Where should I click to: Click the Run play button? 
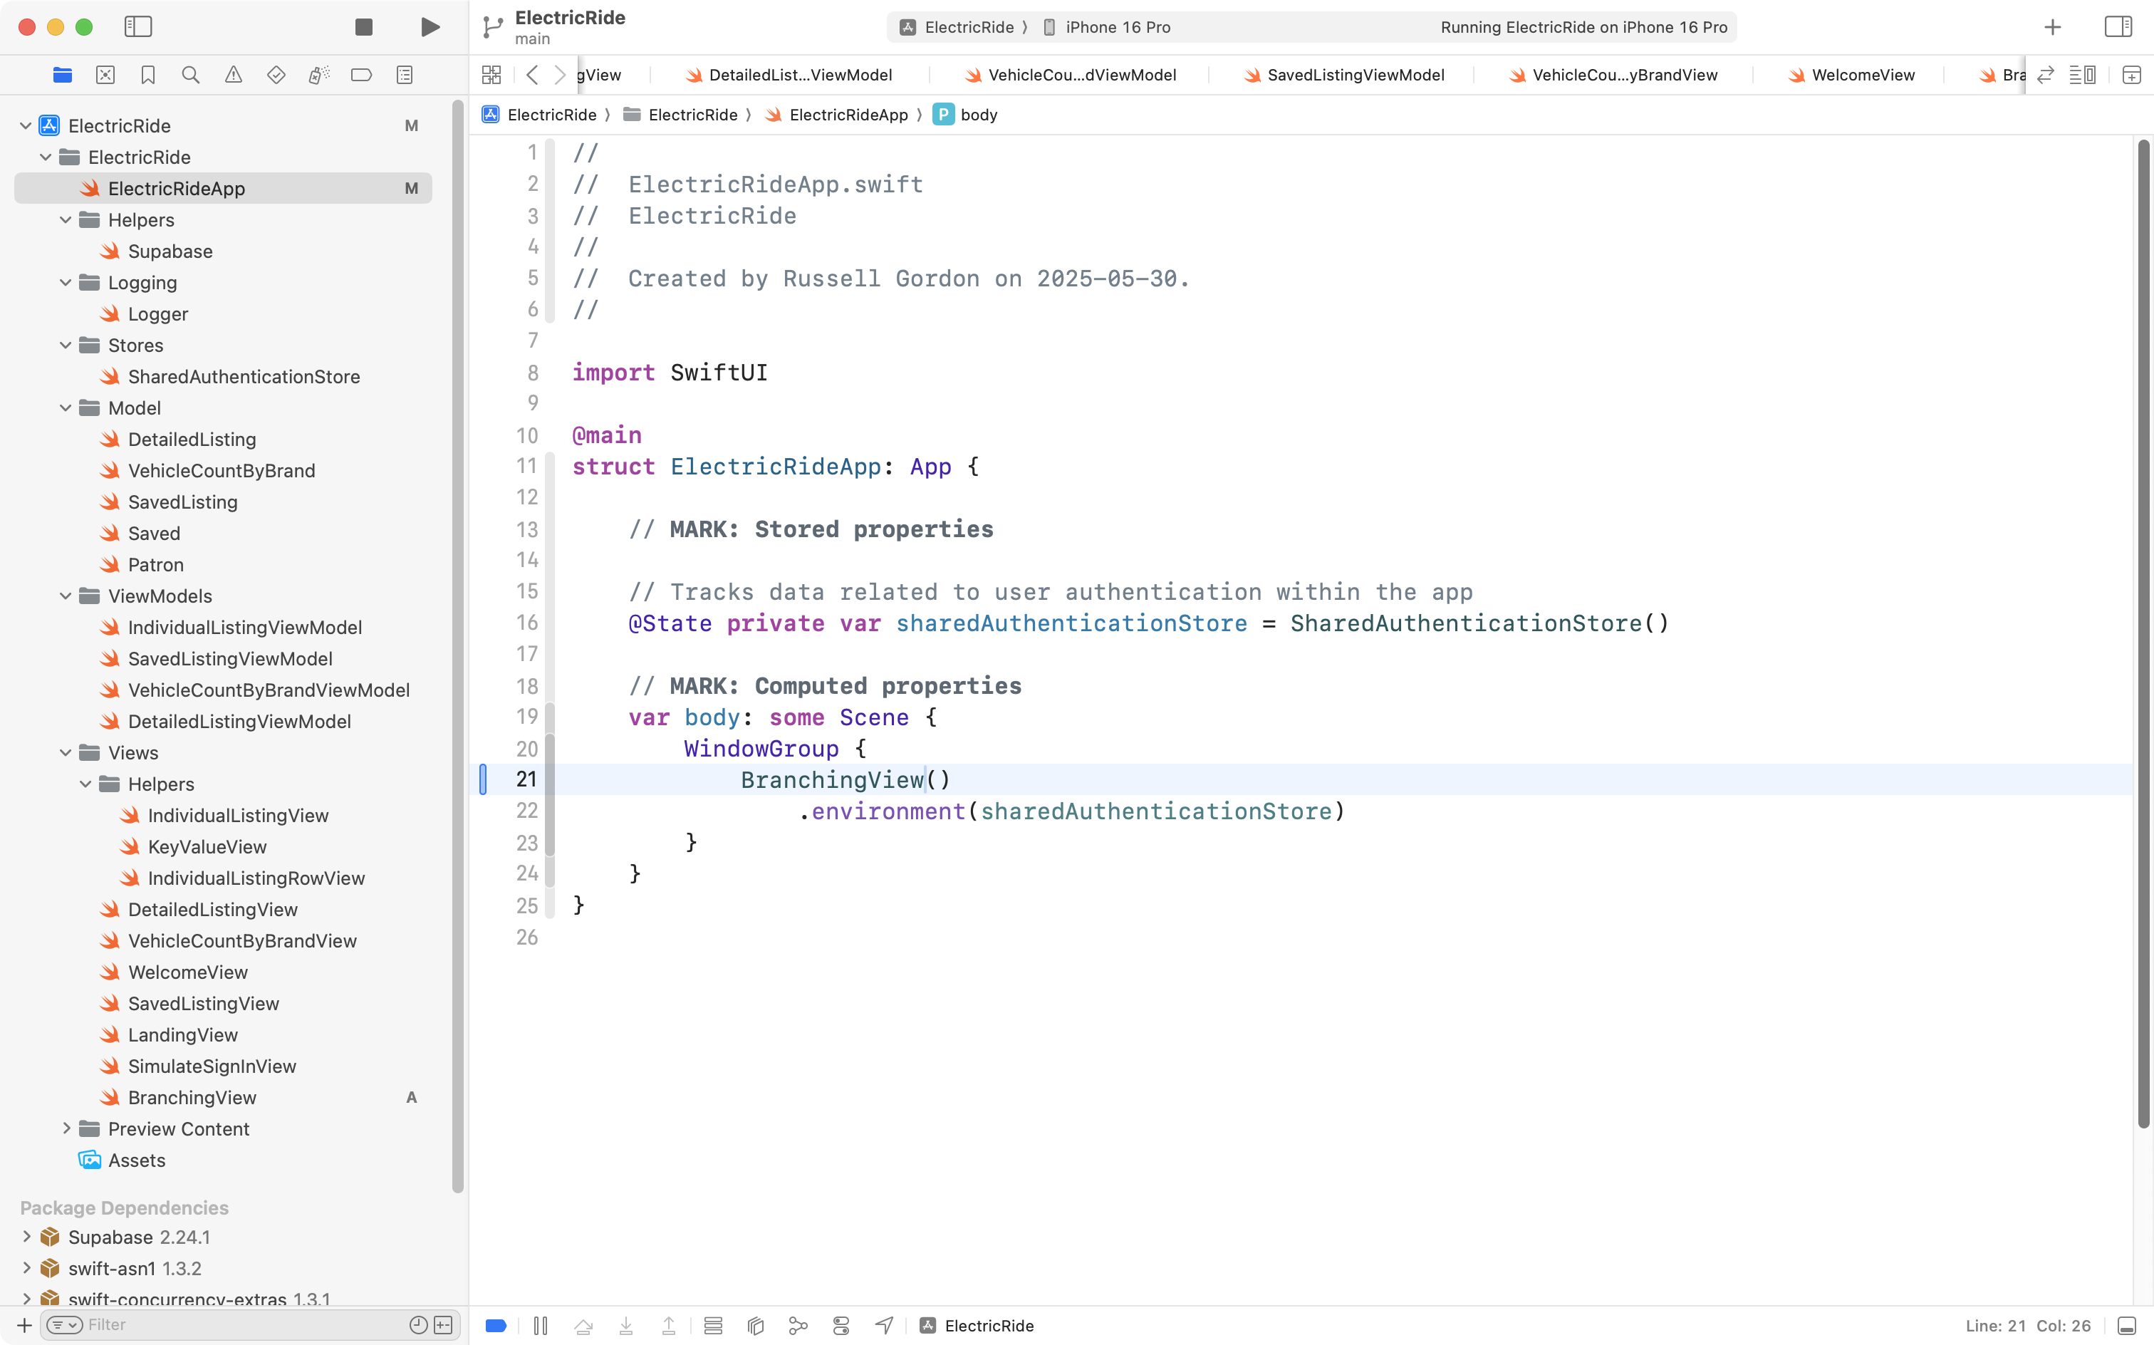tap(430, 26)
